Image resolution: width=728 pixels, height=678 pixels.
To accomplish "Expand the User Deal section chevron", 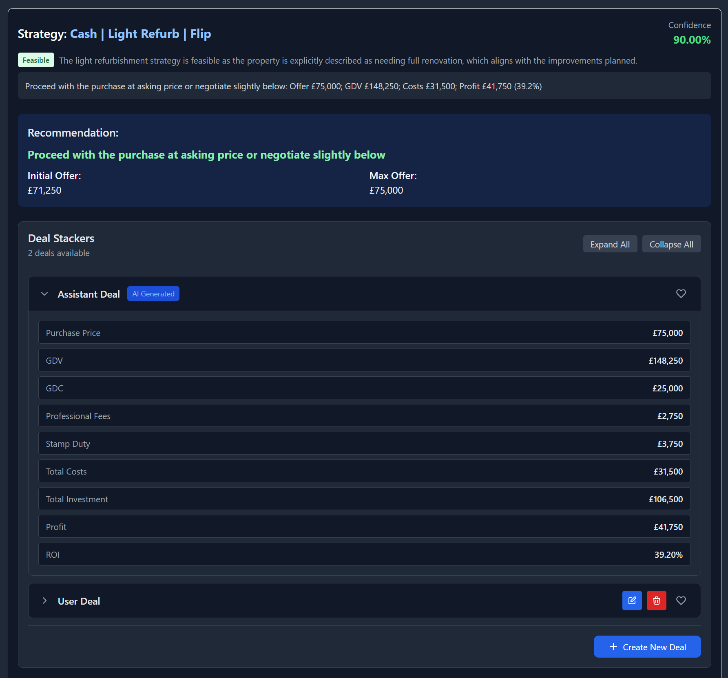I will tap(44, 601).
